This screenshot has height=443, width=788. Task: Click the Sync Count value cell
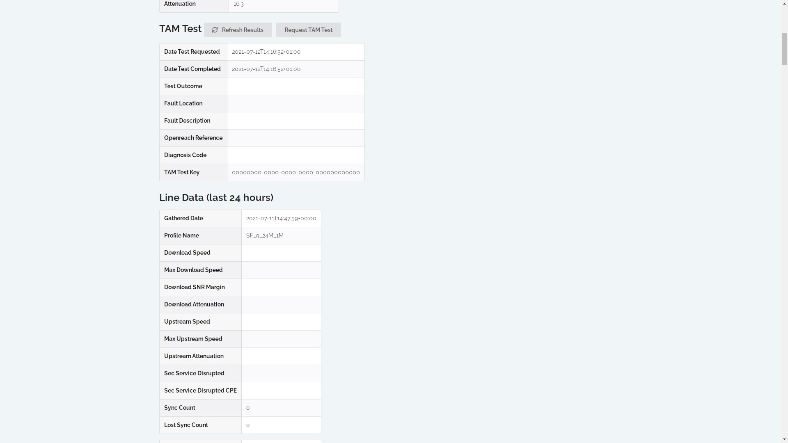[x=281, y=408]
